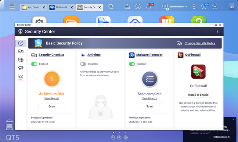Open the colorful App Center desktop icon
The image size is (238, 142).
click(167, 20)
